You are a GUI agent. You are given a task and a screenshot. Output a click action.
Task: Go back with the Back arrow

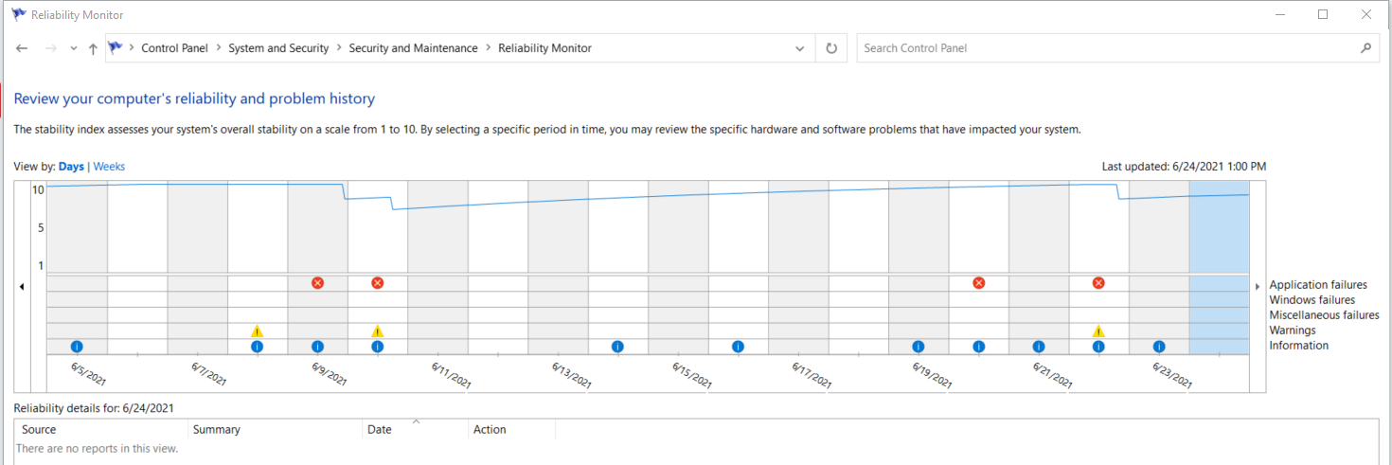pos(23,48)
